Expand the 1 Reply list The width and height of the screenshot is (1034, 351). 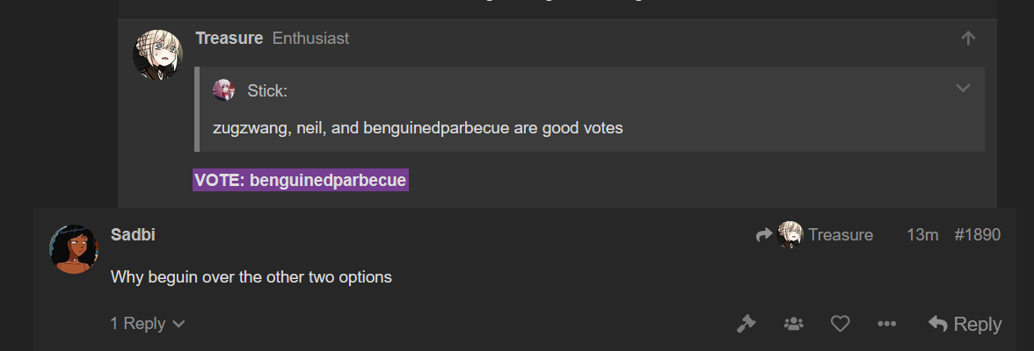pyautogui.click(x=148, y=323)
